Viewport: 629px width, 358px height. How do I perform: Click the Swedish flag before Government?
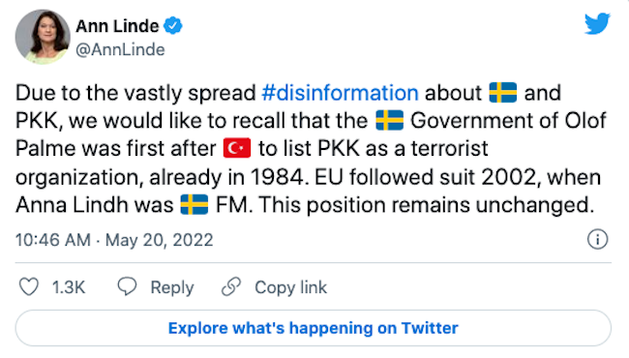click(390, 120)
